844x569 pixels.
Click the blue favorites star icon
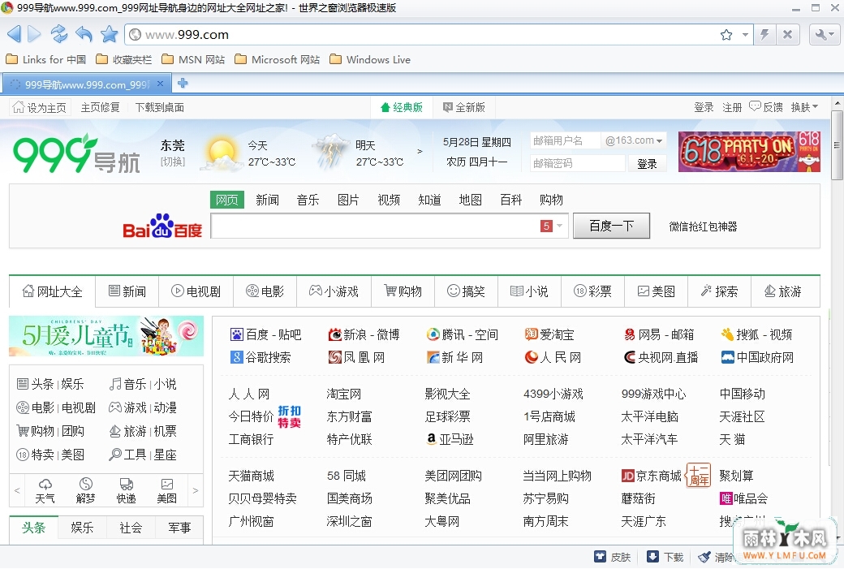click(110, 34)
